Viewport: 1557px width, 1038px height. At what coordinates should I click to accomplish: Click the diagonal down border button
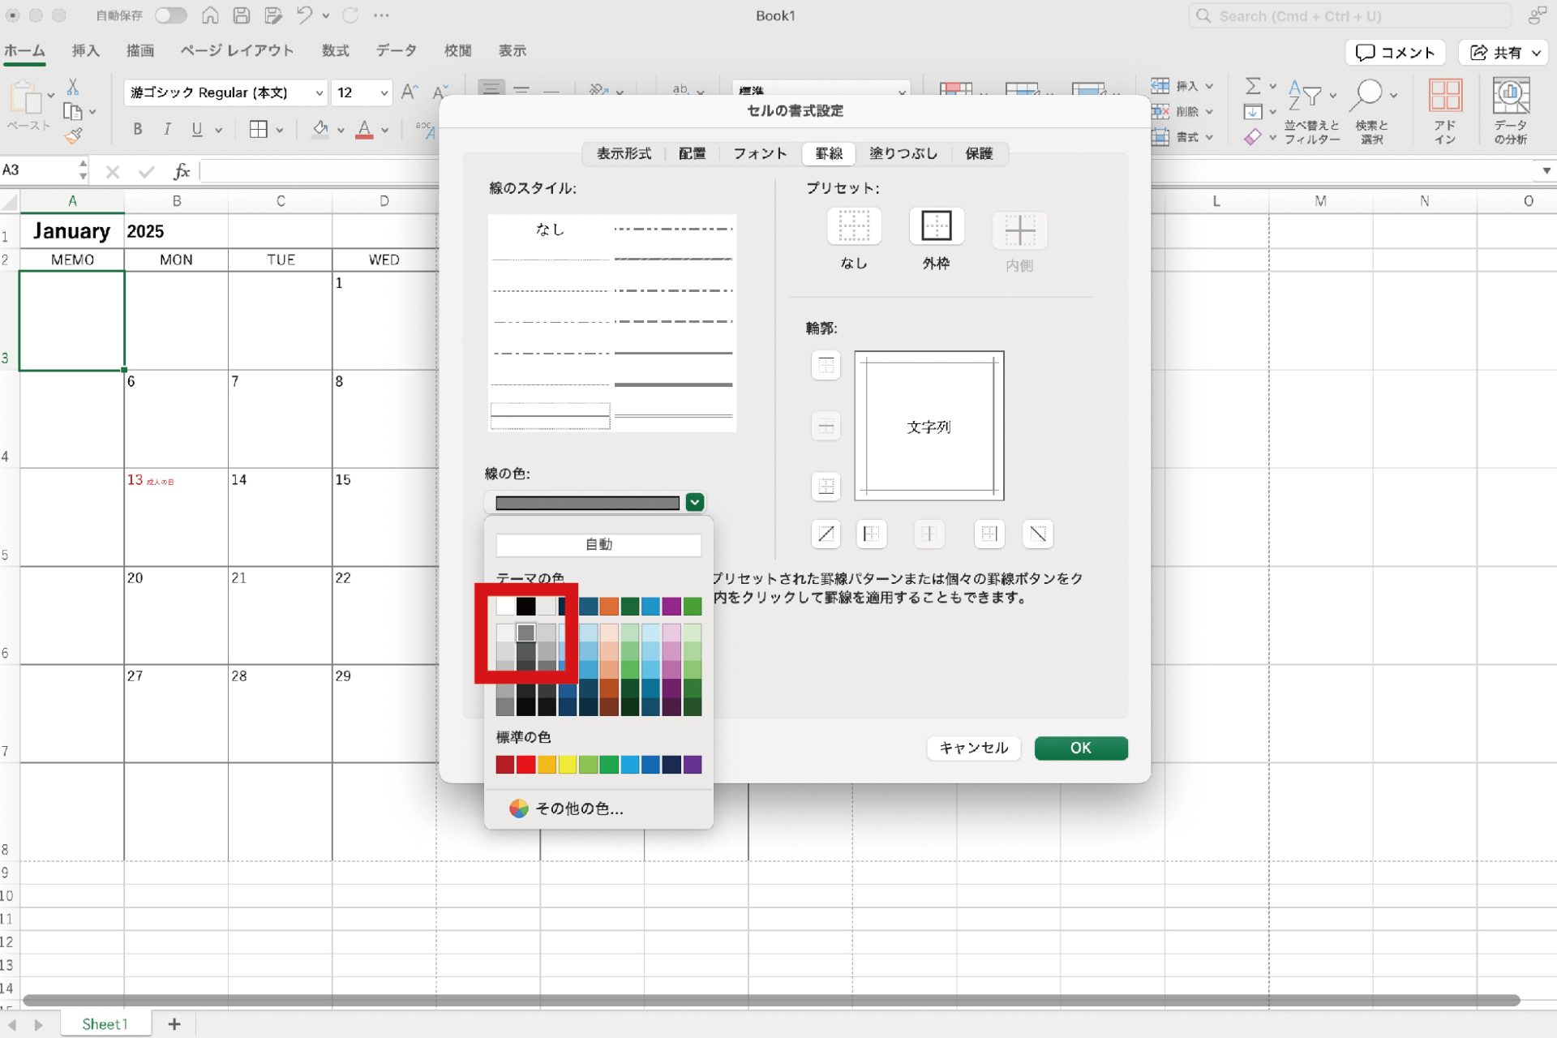1037,534
